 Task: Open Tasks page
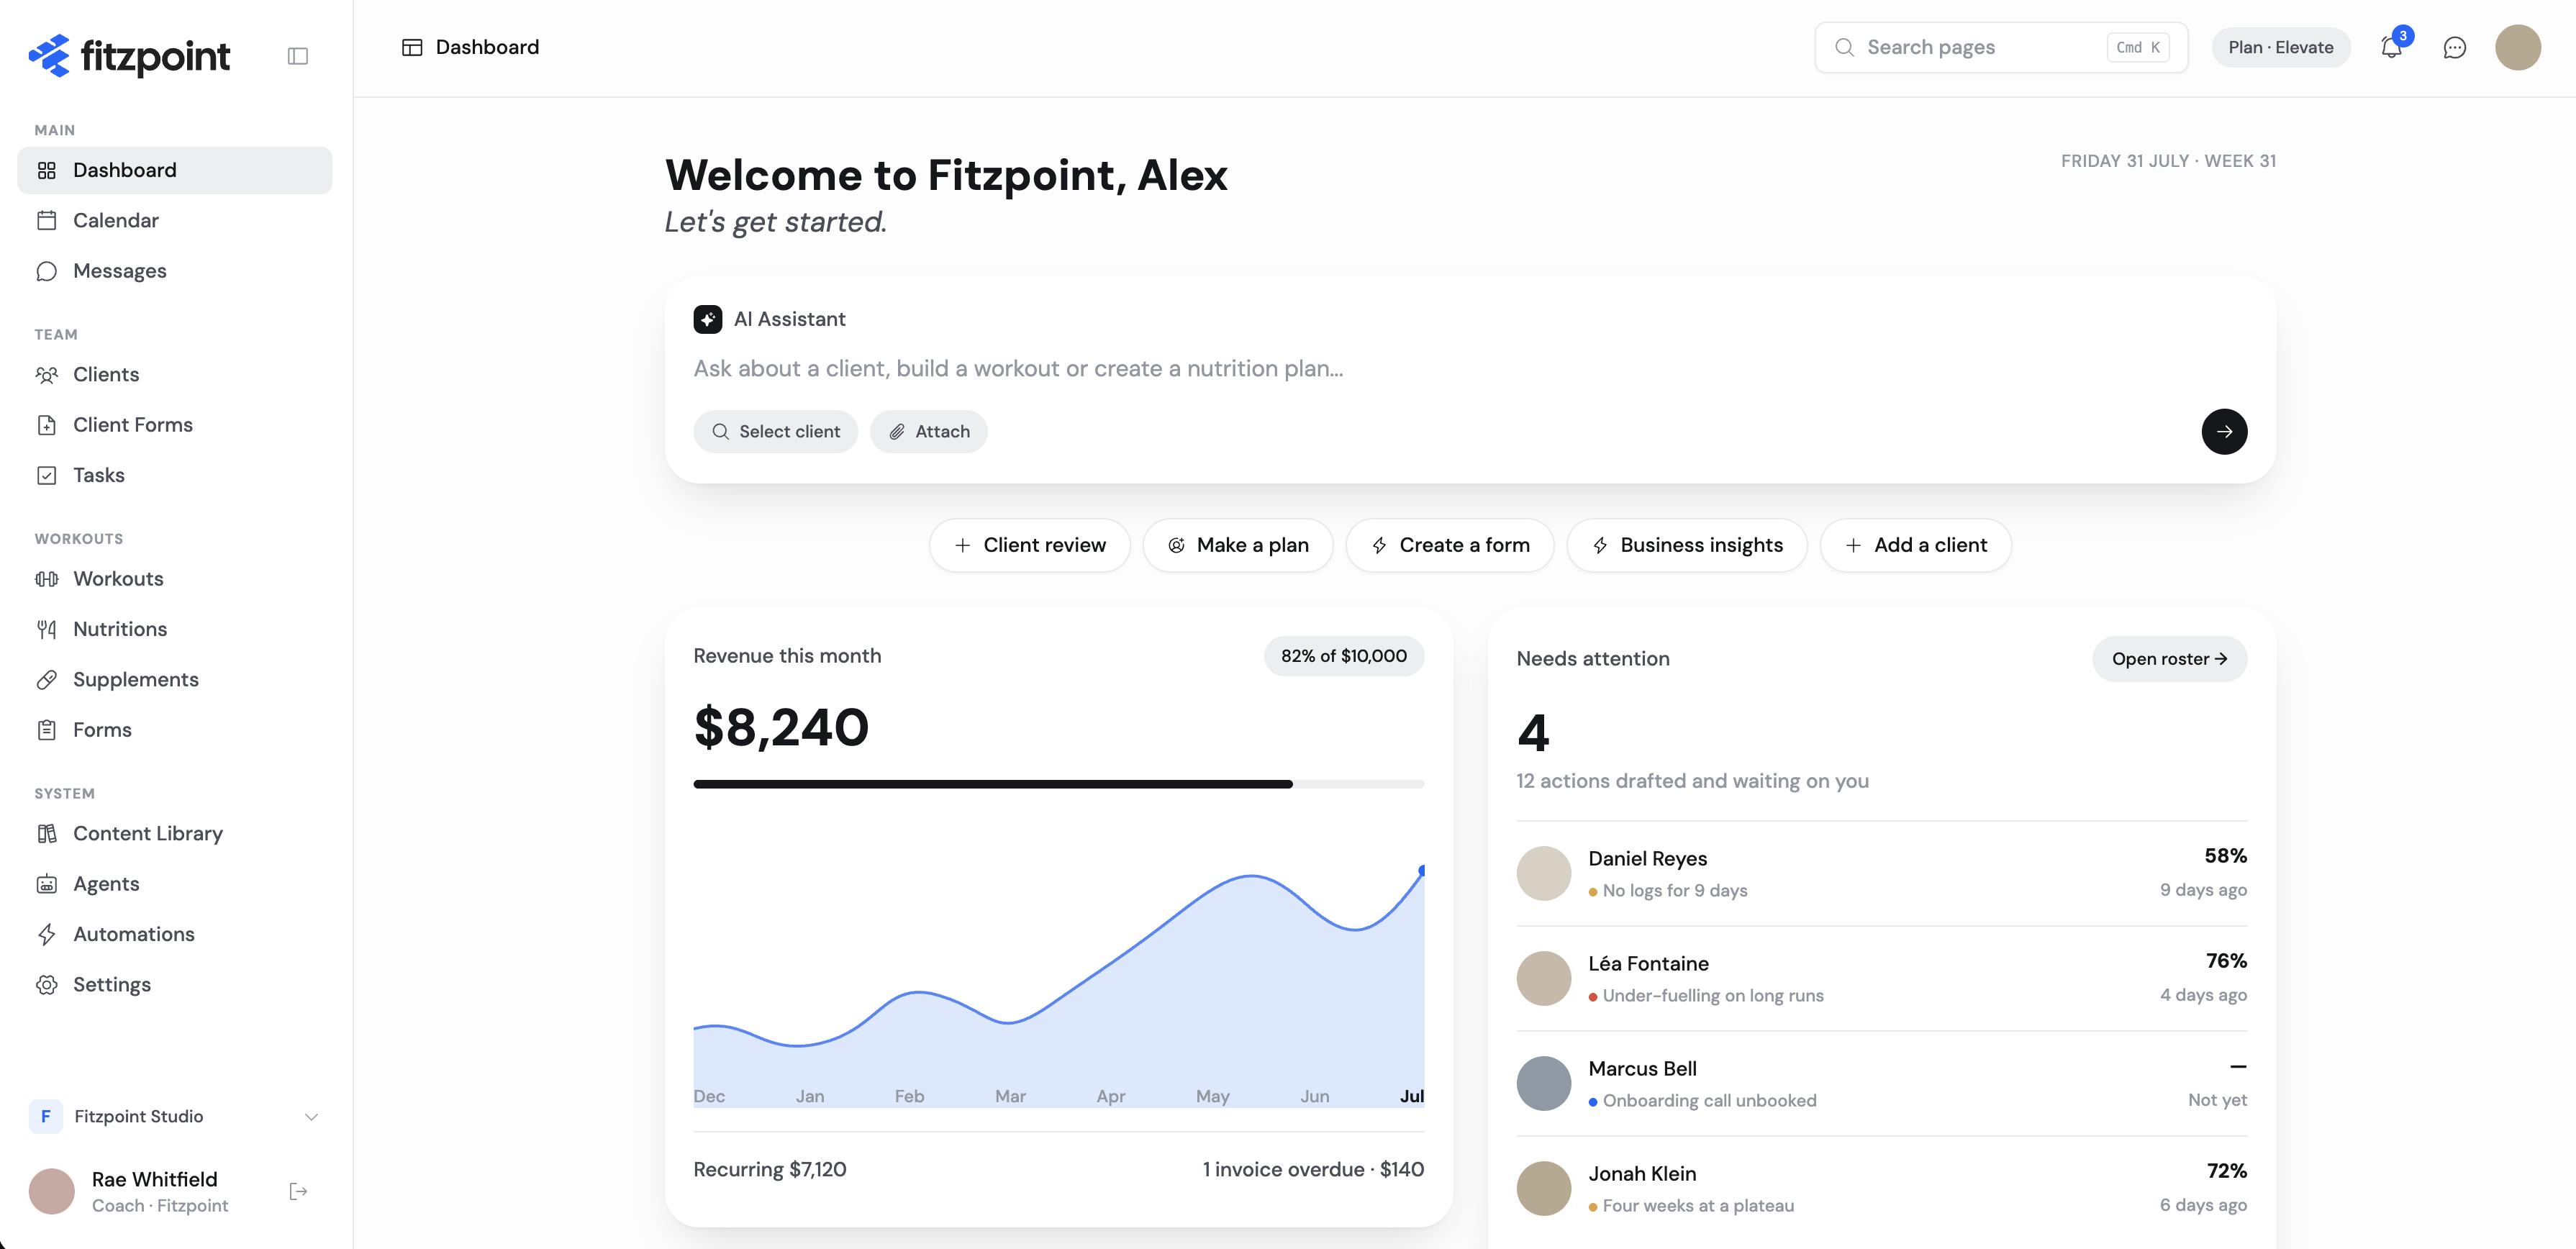[x=175, y=475]
